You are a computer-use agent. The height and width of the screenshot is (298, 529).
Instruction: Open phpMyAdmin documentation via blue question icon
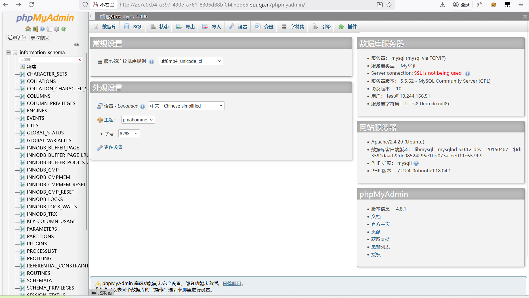pyautogui.click(x=42, y=29)
